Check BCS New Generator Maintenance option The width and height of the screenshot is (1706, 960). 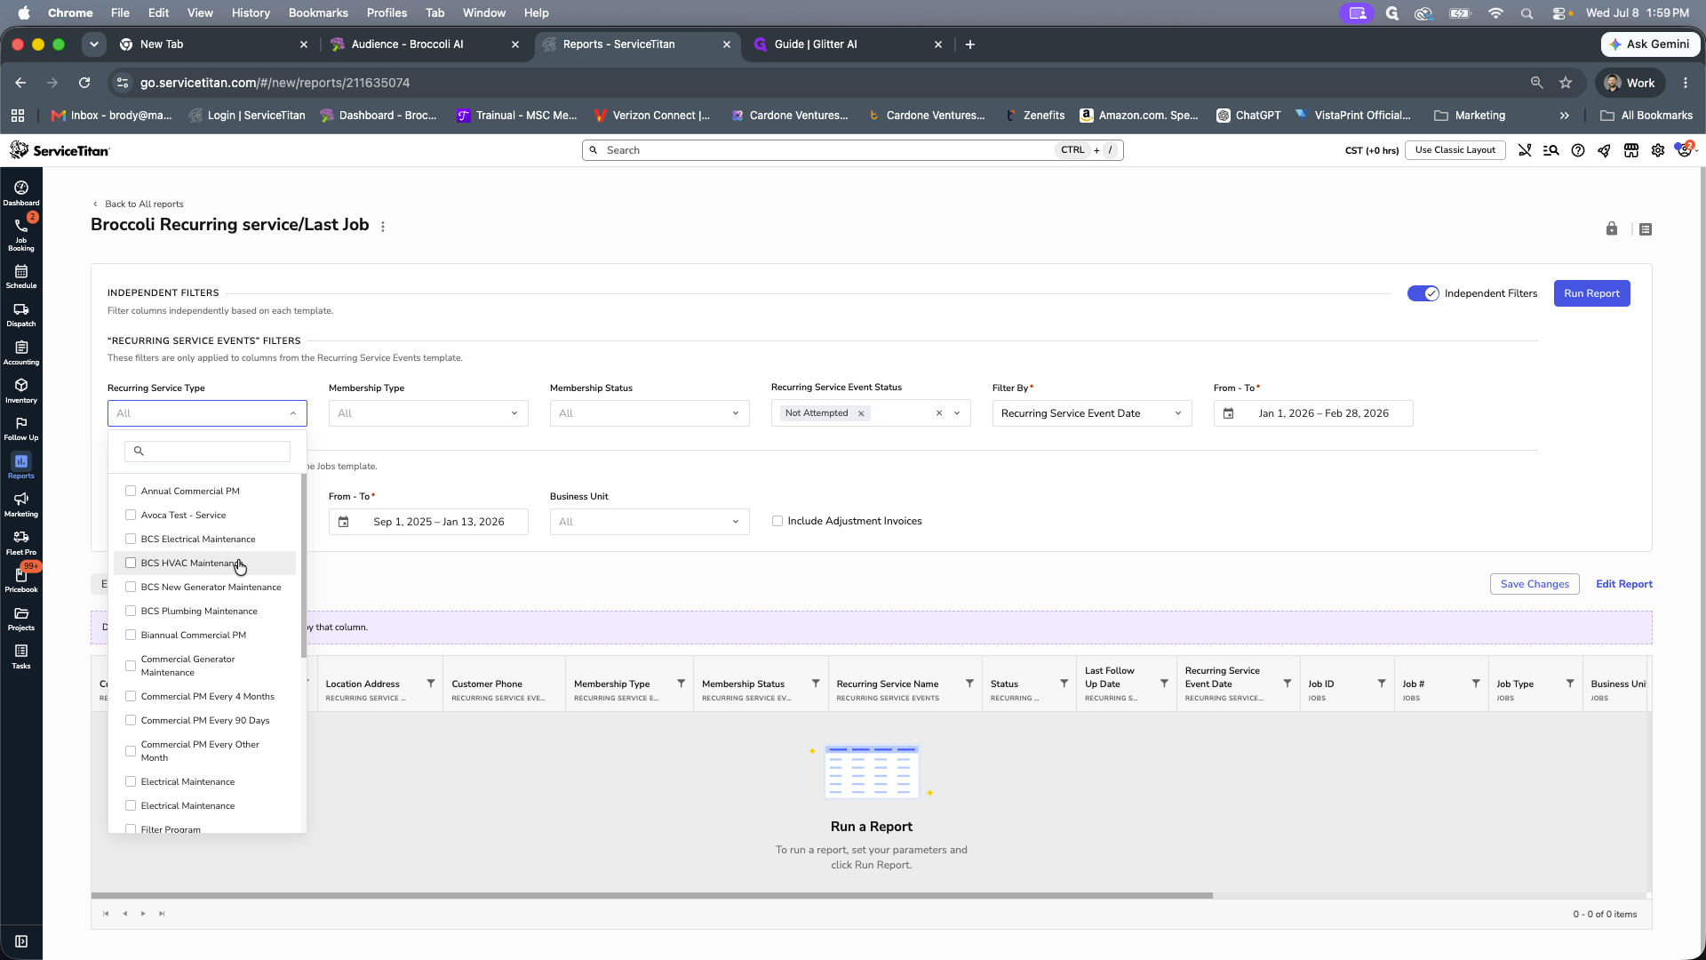click(x=131, y=587)
